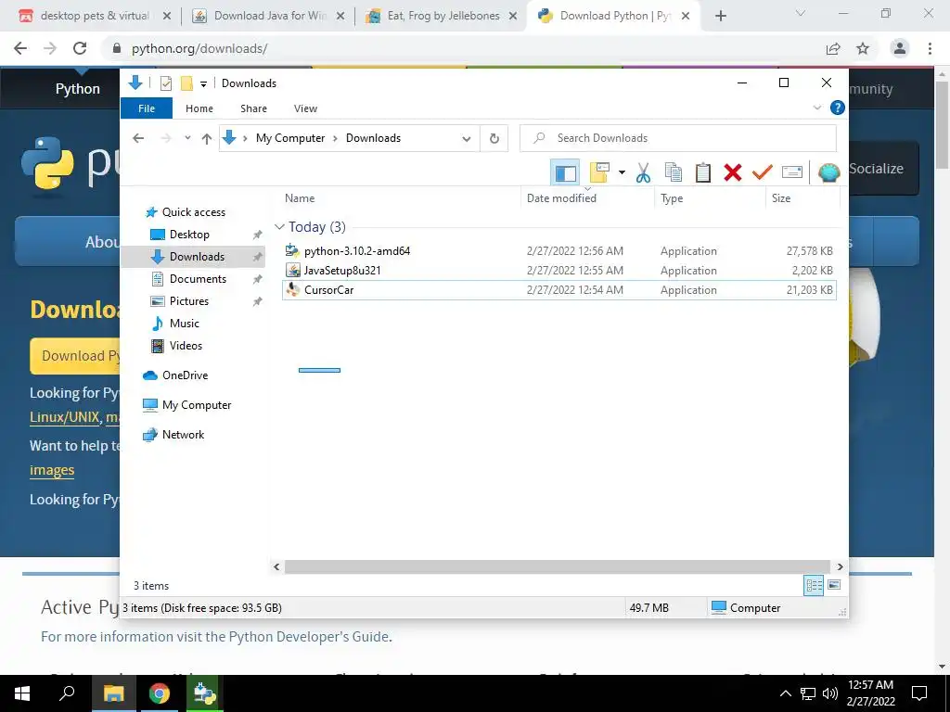The height and width of the screenshot is (712, 950).
Task: Select Videos in the navigation pane
Action: pyautogui.click(x=186, y=346)
